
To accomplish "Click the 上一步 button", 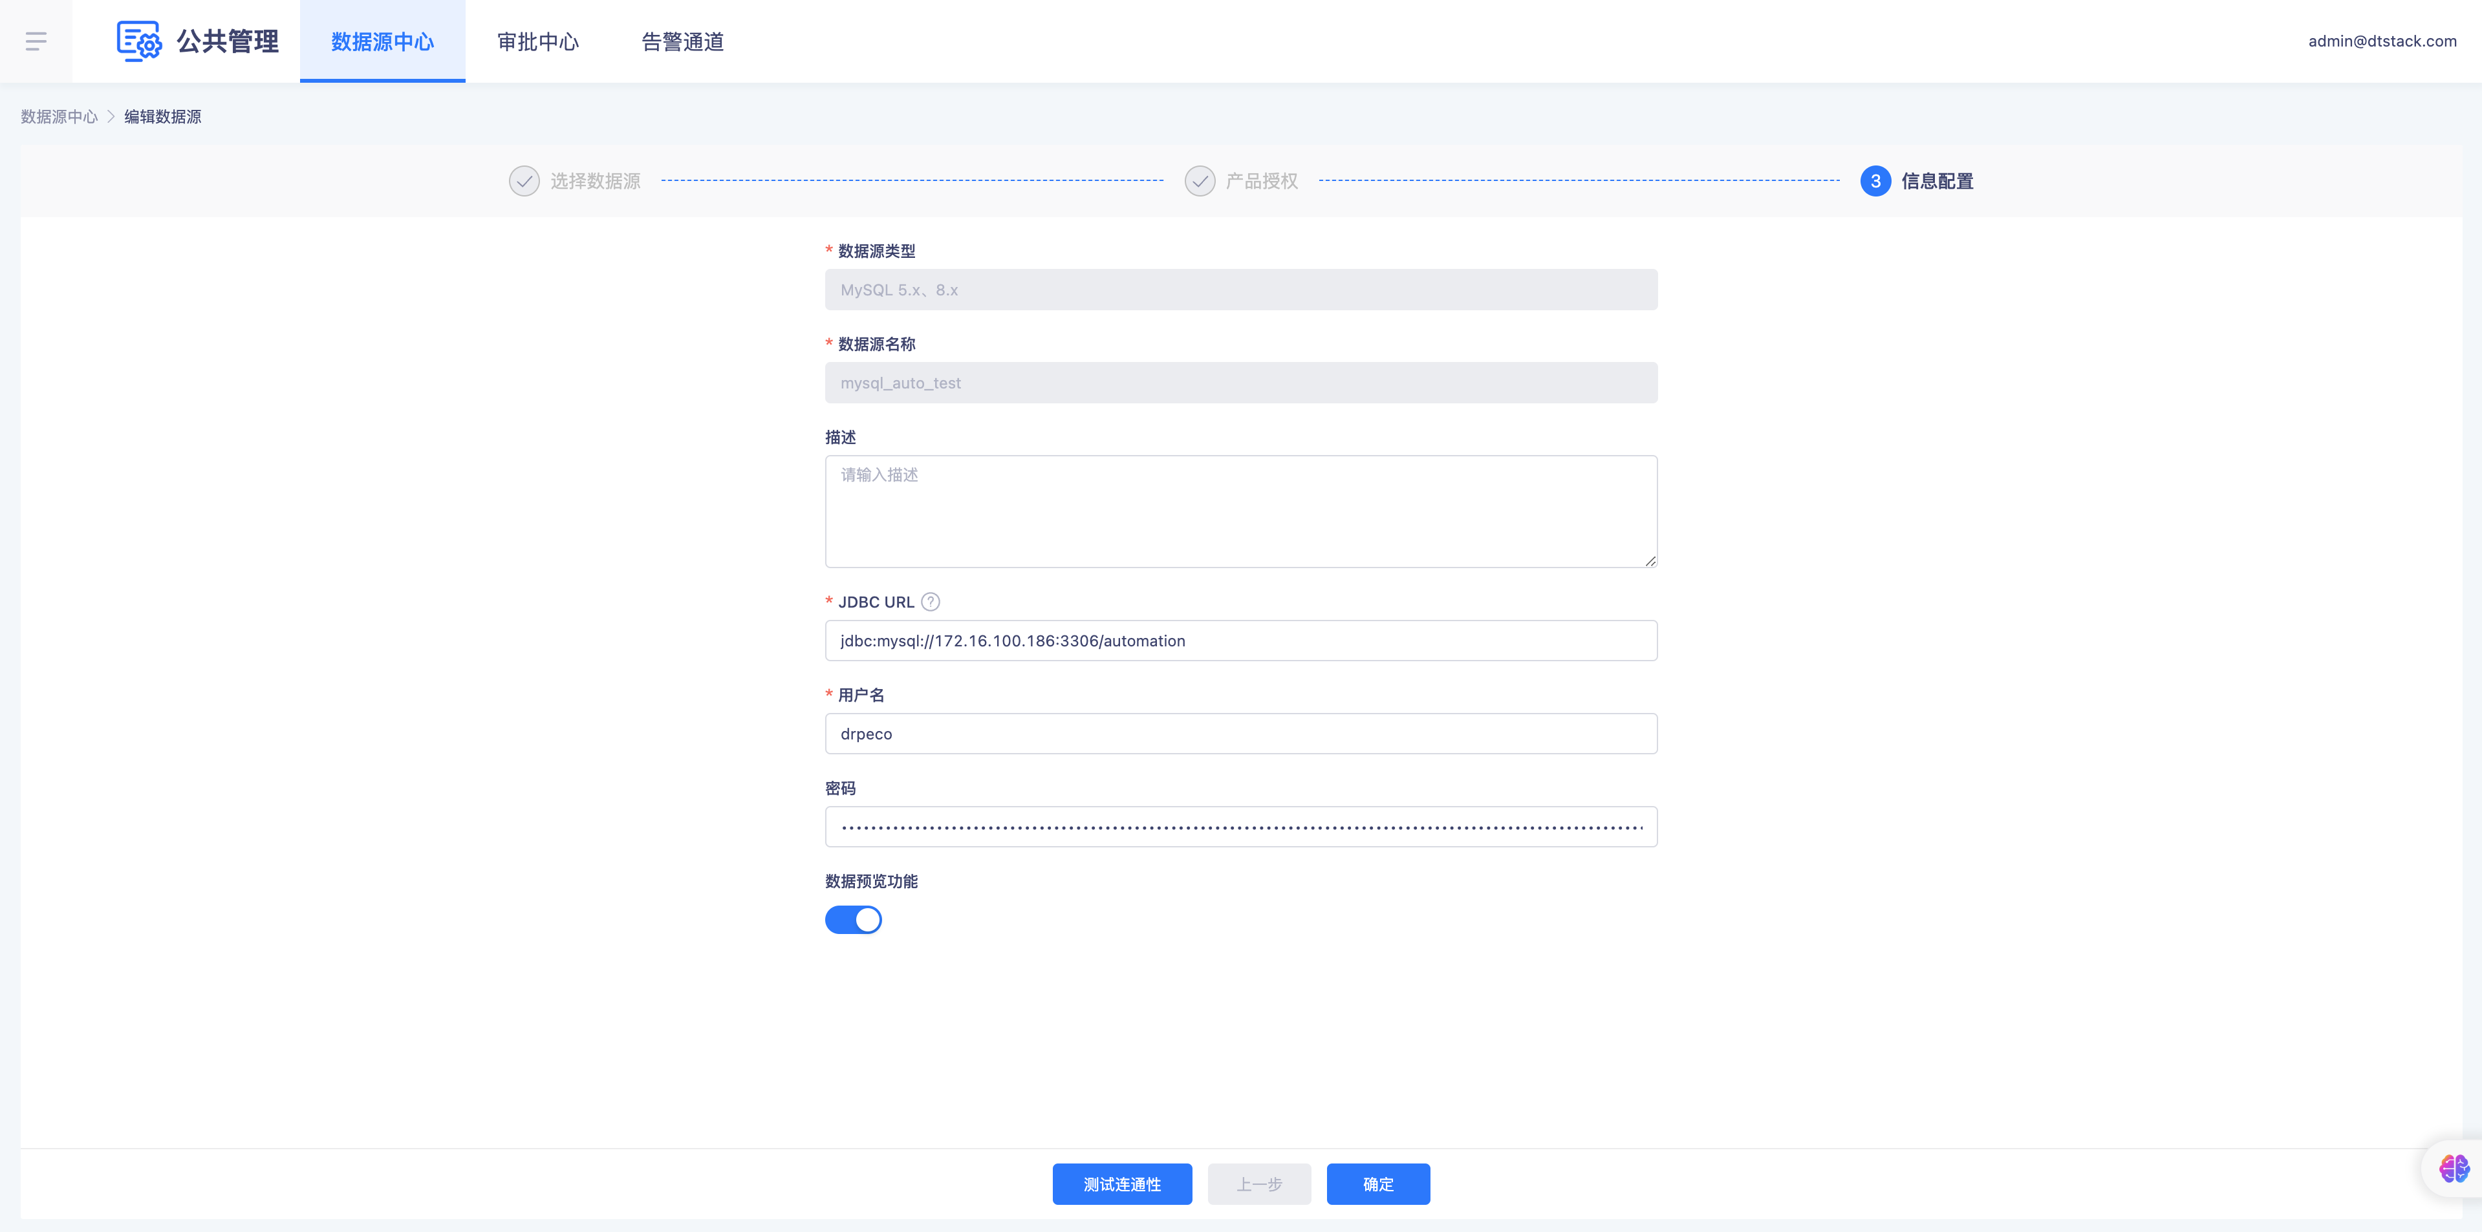I will click(x=1259, y=1184).
